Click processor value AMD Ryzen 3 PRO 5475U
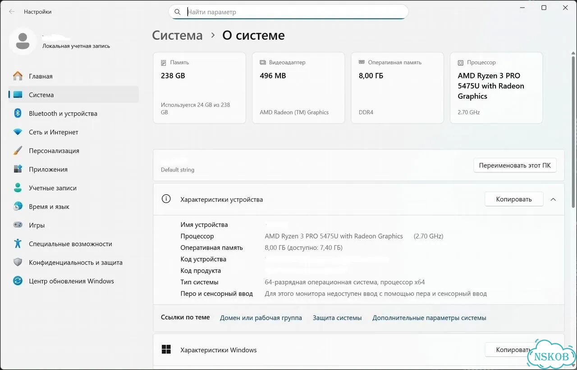This screenshot has height=370, width=577. click(334, 236)
